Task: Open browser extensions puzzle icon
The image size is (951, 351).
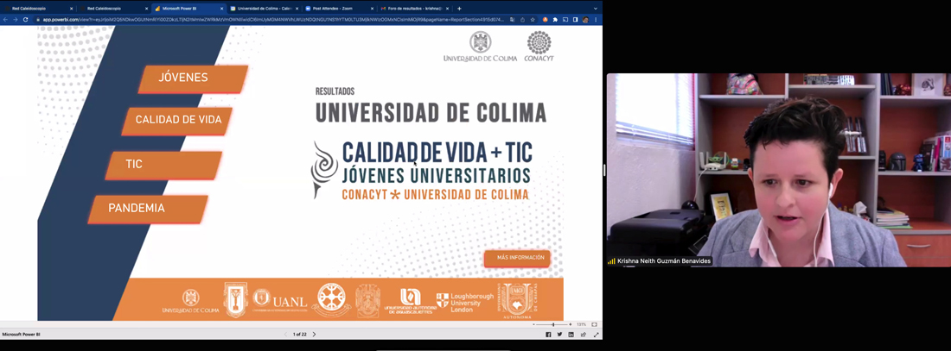Action: coord(555,19)
